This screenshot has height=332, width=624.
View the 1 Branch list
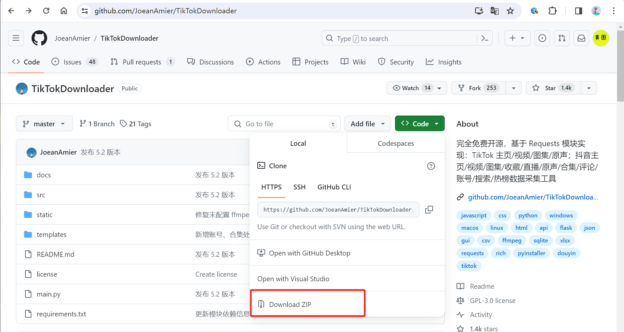point(97,124)
